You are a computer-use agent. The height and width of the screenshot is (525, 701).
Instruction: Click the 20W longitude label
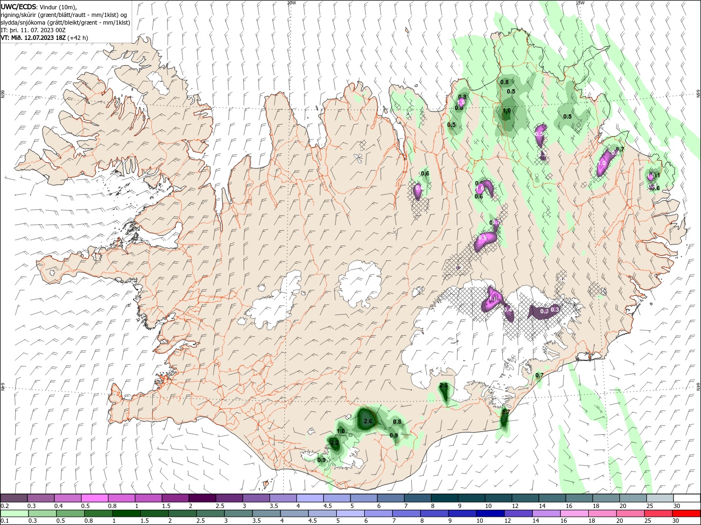291,2
